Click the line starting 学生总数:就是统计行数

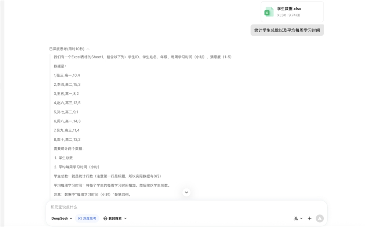click(x=108, y=176)
